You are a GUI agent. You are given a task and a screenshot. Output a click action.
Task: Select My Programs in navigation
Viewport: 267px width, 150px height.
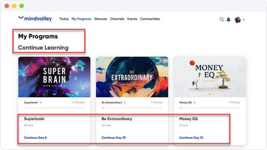[81, 19]
